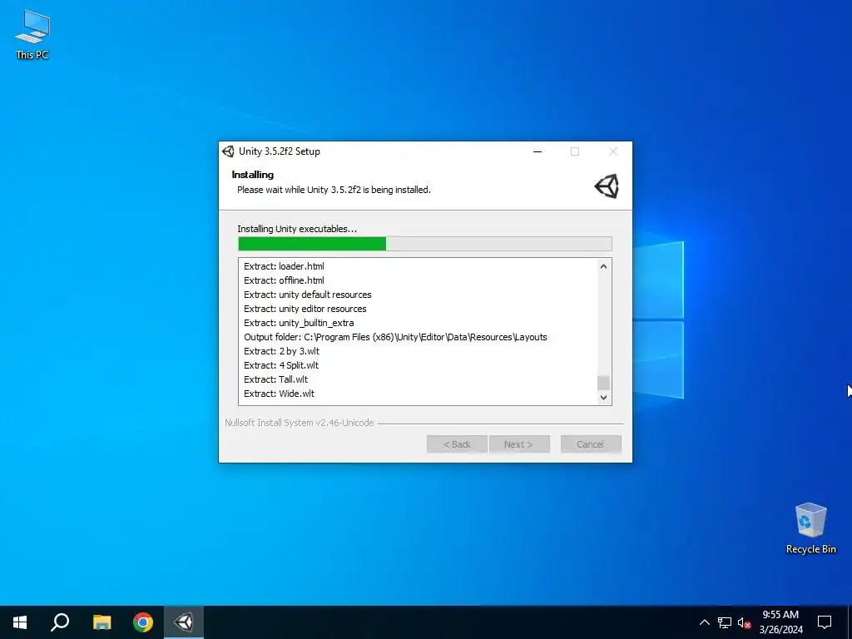Click scroll down arrow in install log

click(603, 397)
